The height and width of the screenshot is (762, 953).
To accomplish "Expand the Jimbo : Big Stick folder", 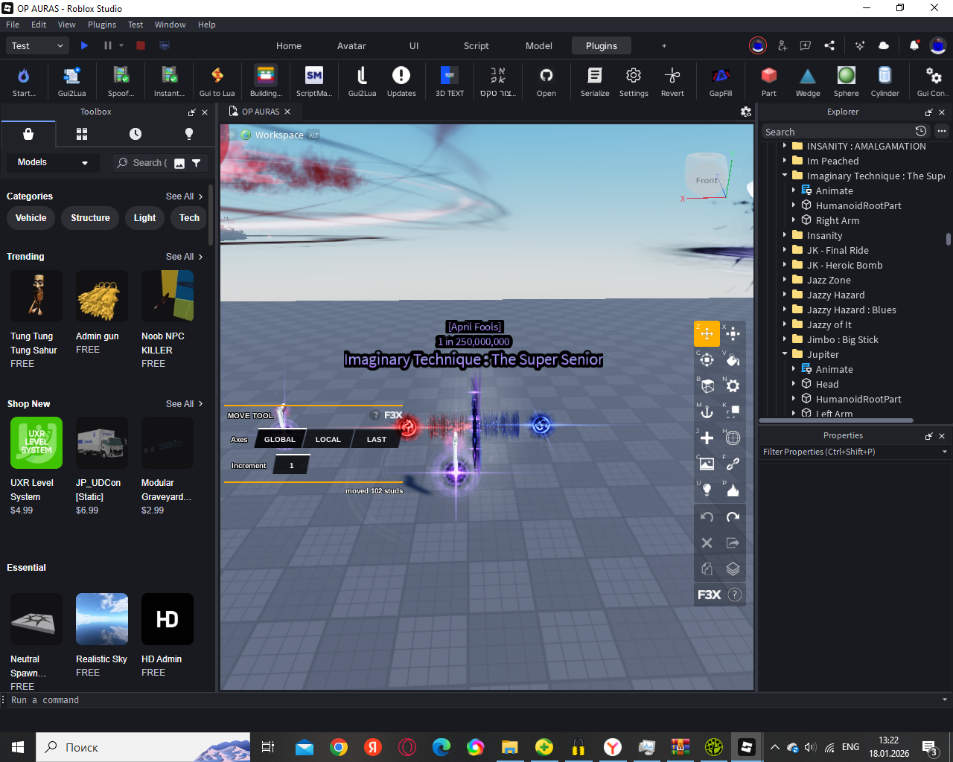I will pos(785,339).
